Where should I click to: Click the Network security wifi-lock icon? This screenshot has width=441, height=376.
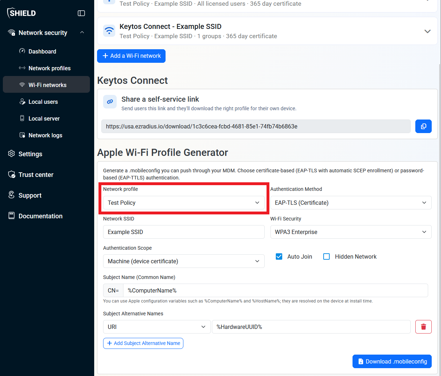click(x=11, y=32)
